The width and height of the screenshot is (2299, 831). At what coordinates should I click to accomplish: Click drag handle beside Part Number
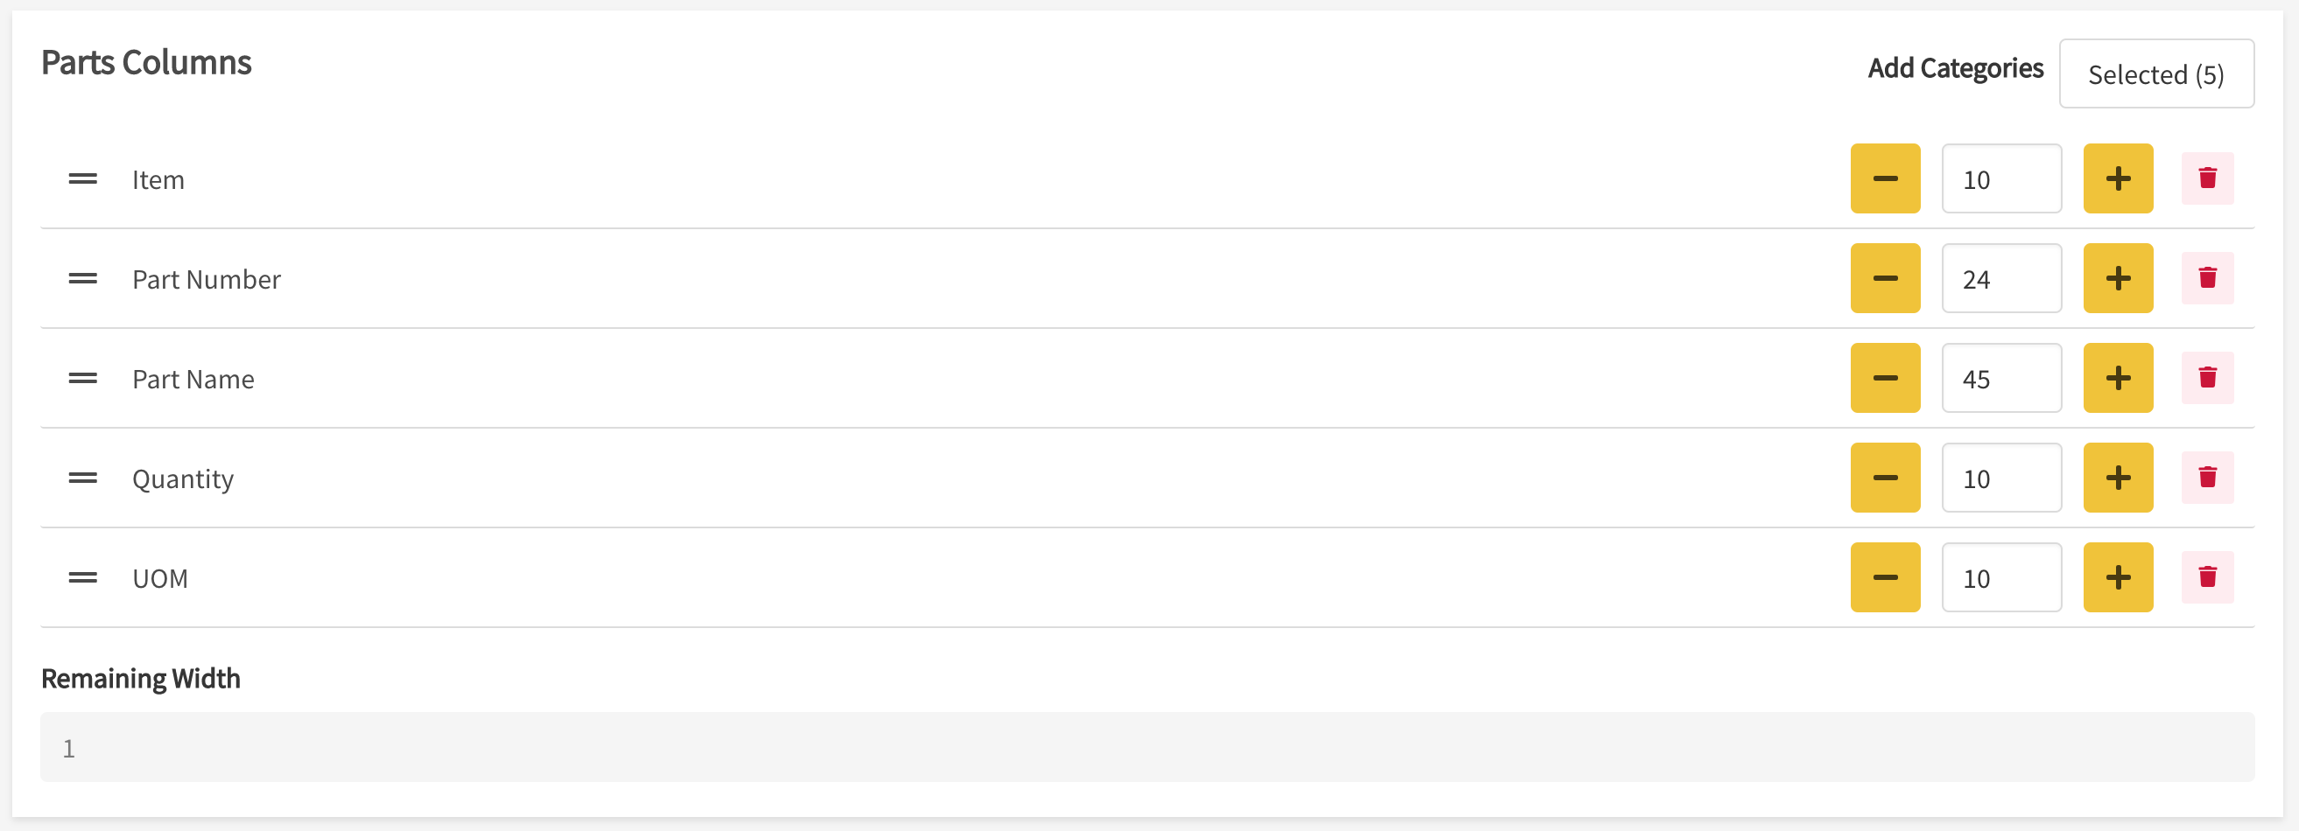83,278
